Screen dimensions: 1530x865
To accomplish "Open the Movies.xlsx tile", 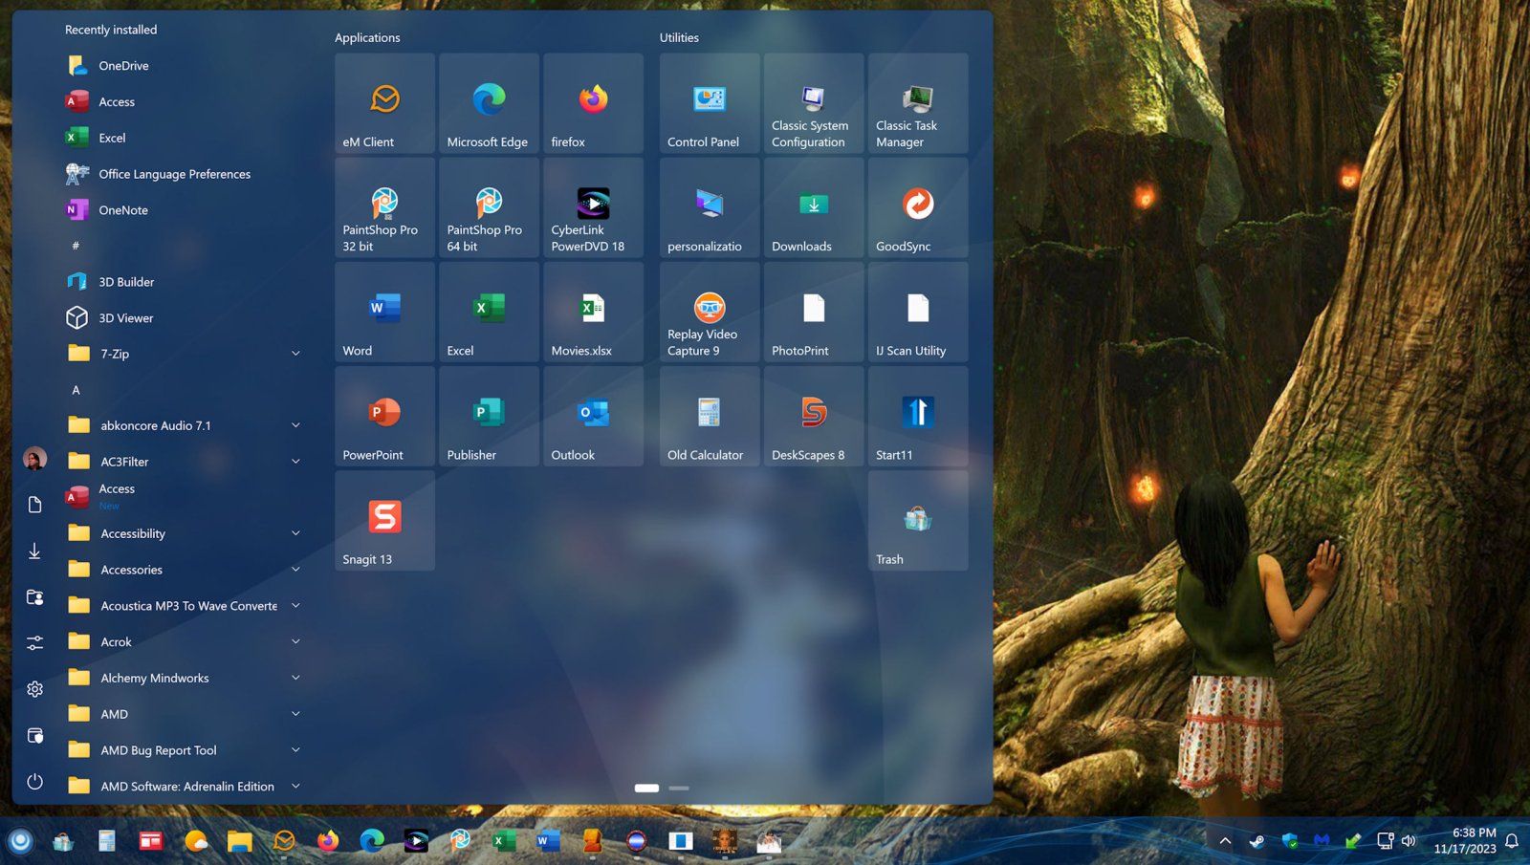I will click(x=593, y=312).
